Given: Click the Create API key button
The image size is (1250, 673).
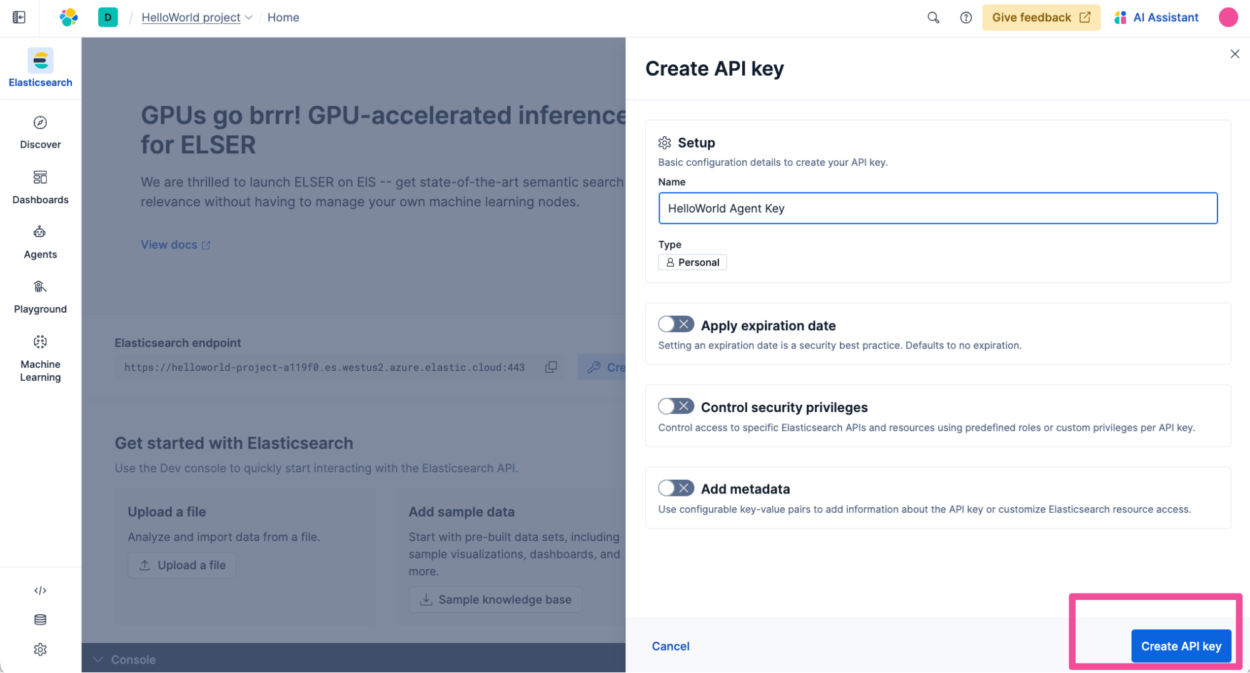Looking at the screenshot, I should coord(1181,646).
